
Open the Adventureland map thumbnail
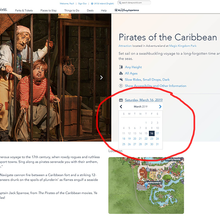pos(146,185)
